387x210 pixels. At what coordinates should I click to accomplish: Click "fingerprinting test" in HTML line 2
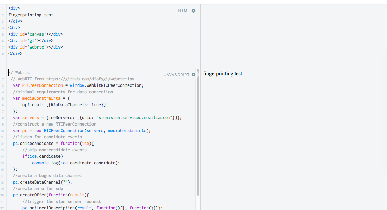pyautogui.click(x=31, y=15)
